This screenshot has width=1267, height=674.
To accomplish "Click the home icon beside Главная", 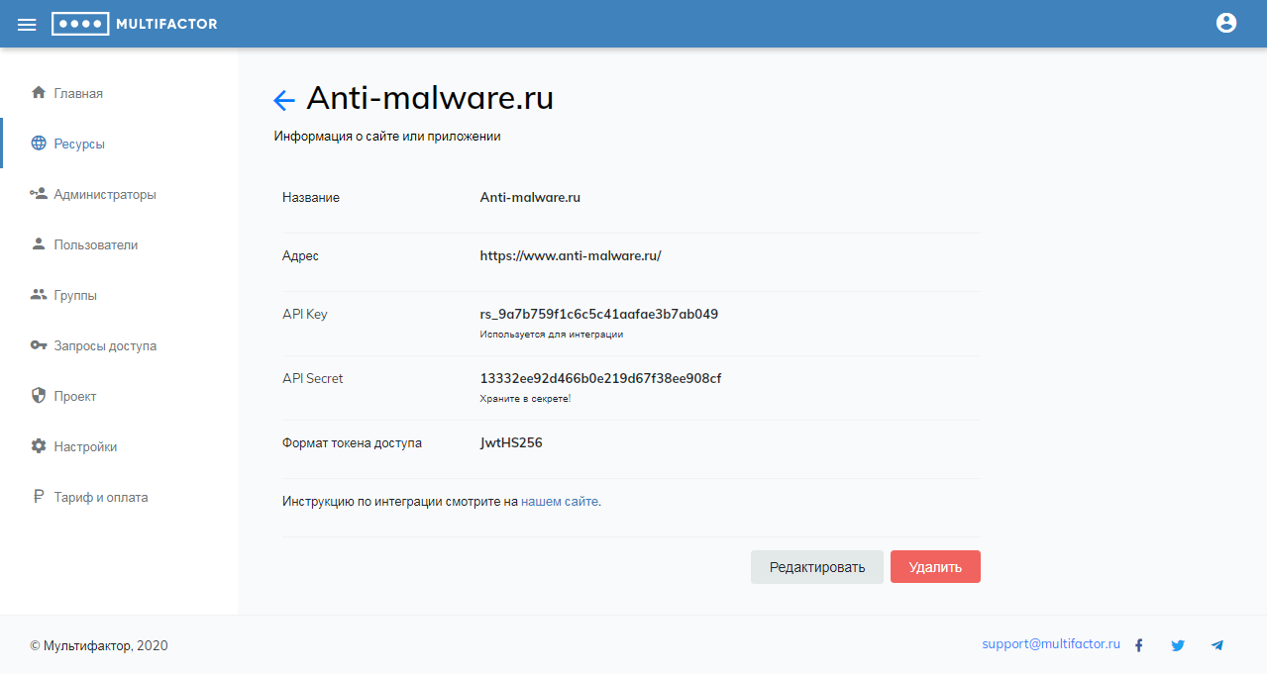I will coord(39,93).
